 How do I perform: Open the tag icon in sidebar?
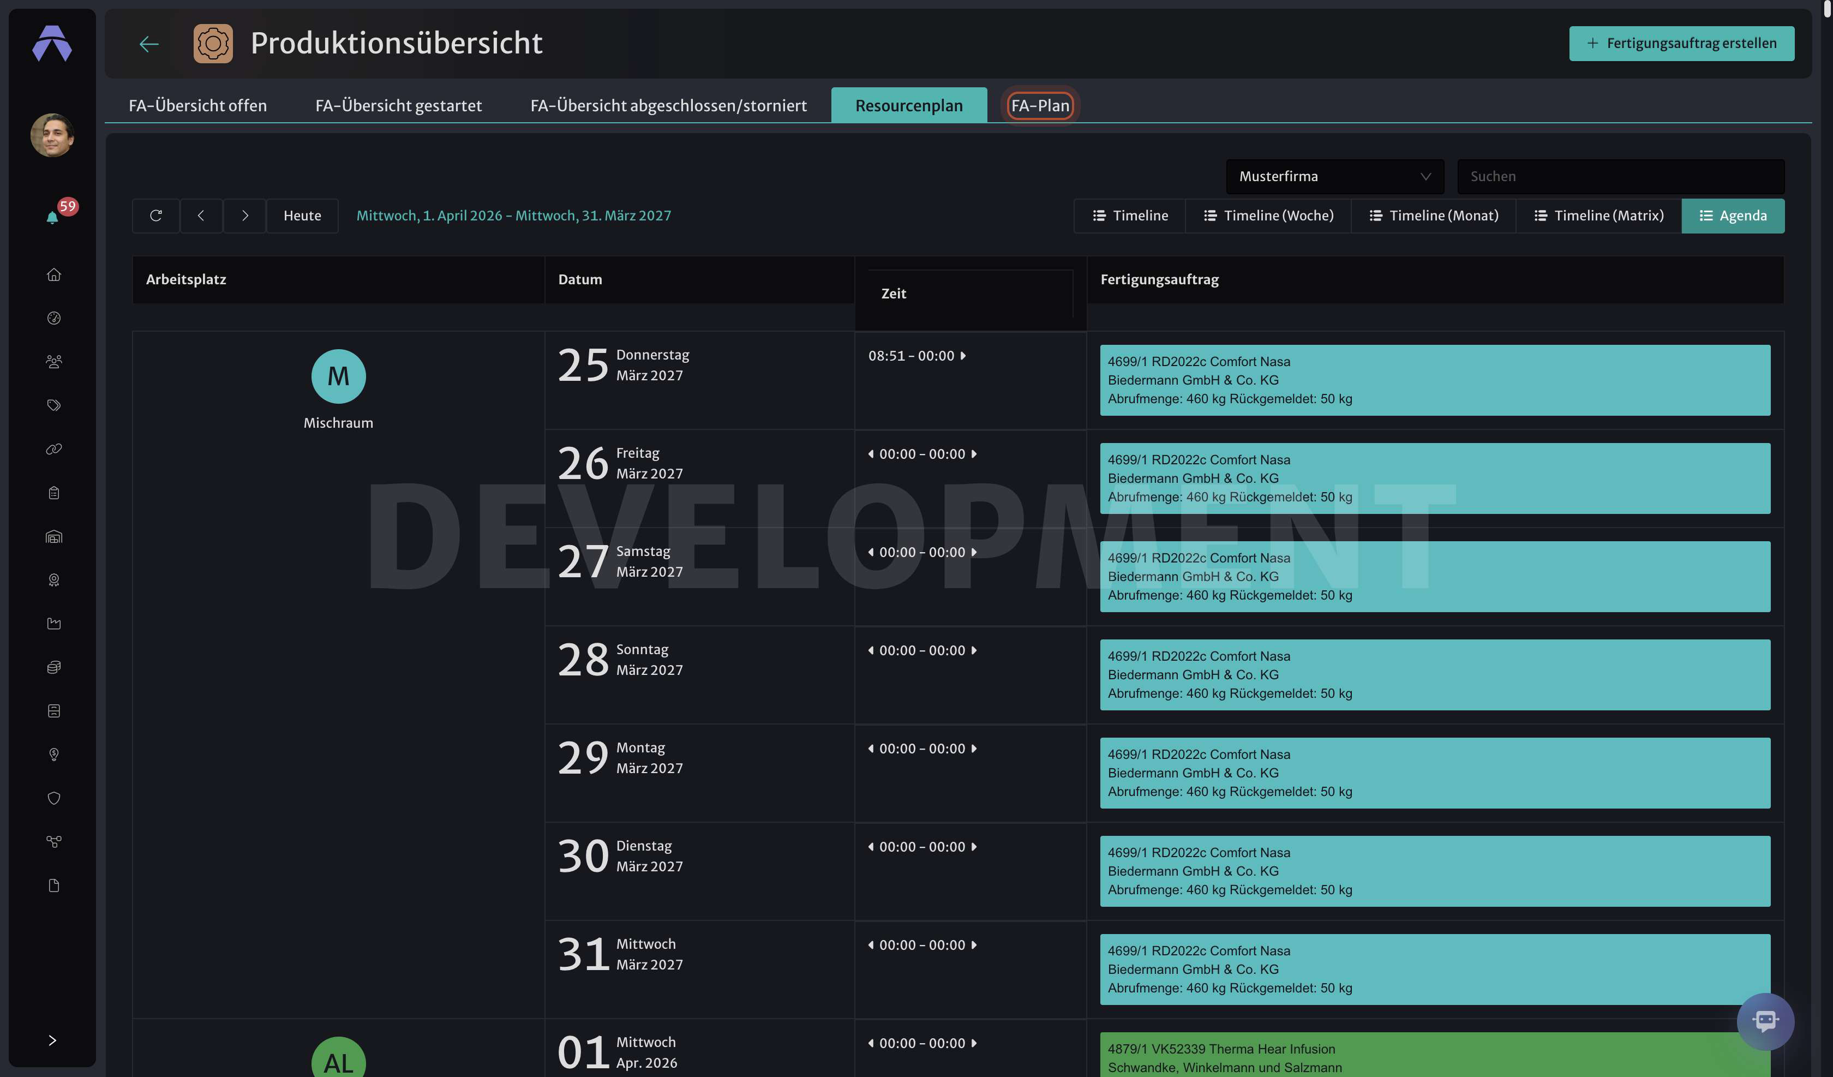[x=53, y=405]
